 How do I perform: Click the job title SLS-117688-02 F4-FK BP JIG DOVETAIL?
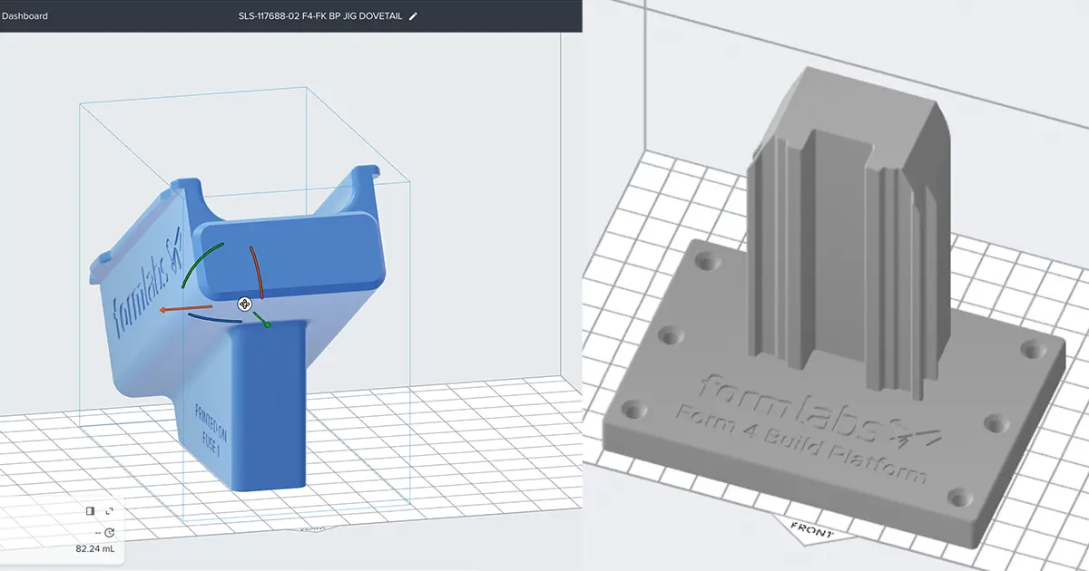coord(321,16)
